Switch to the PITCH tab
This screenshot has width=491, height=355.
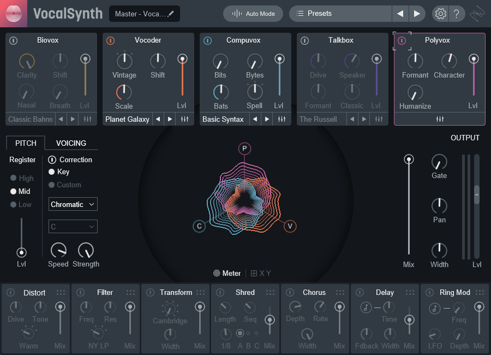coord(26,143)
